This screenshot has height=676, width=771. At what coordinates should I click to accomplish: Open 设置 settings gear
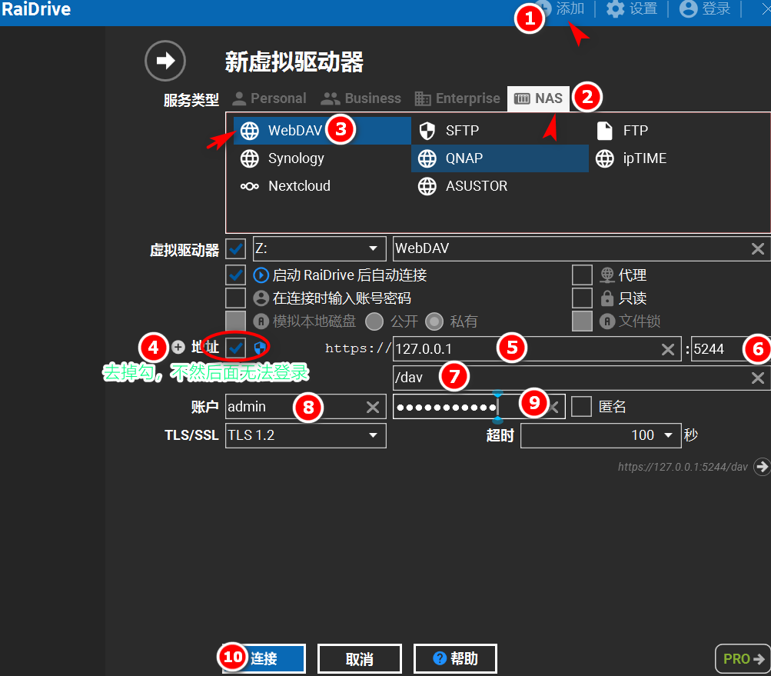632,8
